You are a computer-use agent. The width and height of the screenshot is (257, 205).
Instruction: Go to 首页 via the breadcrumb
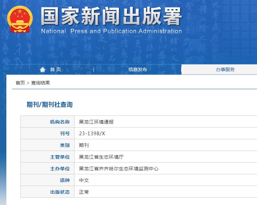pos(20,83)
